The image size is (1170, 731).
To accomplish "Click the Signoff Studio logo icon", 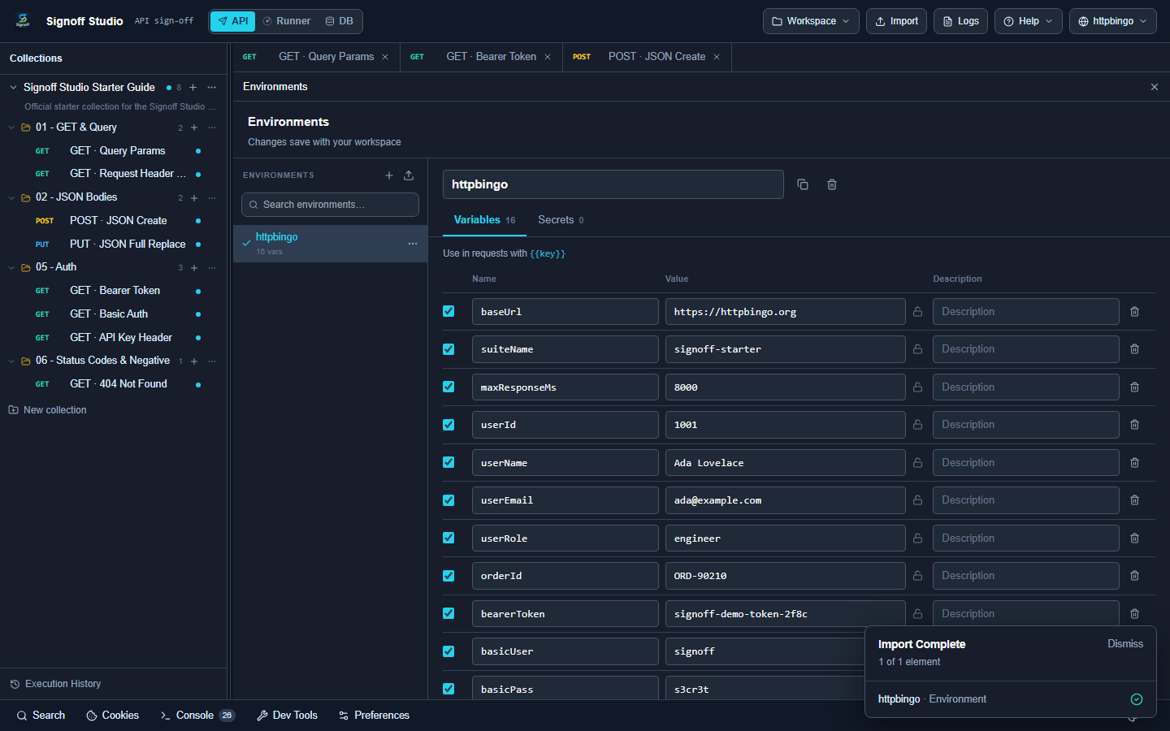I will click(x=23, y=21).
